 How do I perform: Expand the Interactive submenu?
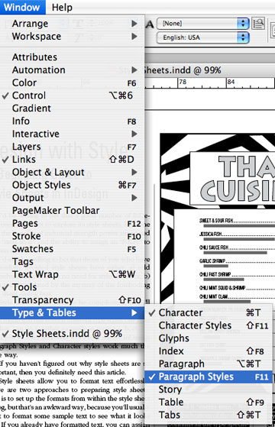[x=72, y=134]
